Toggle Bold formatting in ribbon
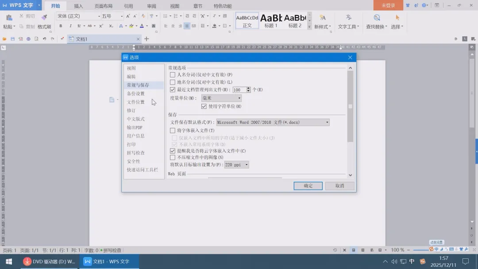This screenshot has width=478, height=269. tap(61, 26)
